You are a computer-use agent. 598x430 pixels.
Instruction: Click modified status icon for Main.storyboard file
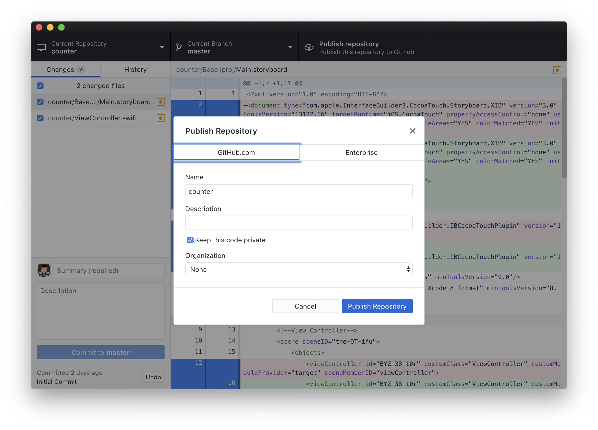[160, 102]
